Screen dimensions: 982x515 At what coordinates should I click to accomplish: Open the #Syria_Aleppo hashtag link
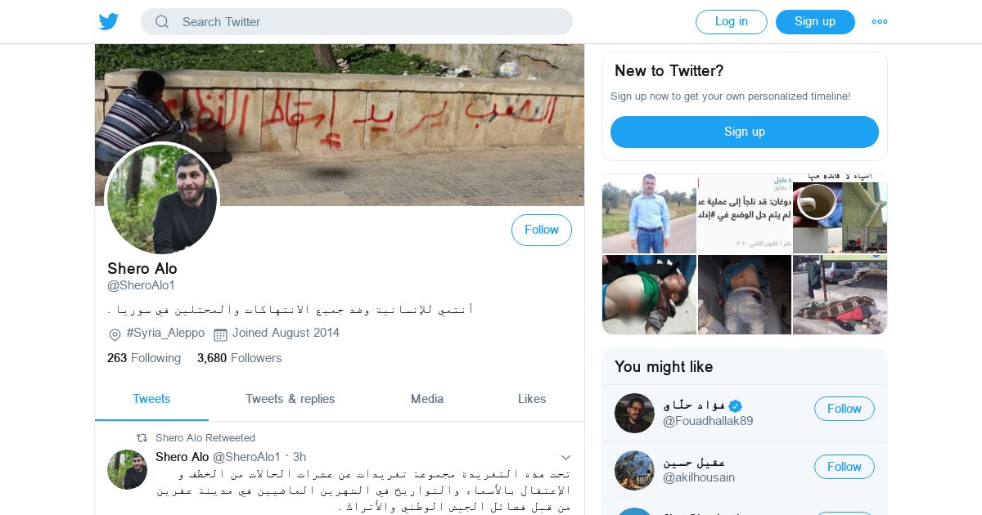[165, 334]
